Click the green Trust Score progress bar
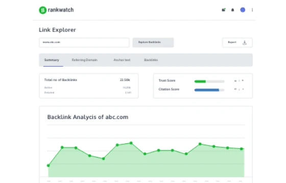This screenshot has height=183, width=286. tap(209, 81)
